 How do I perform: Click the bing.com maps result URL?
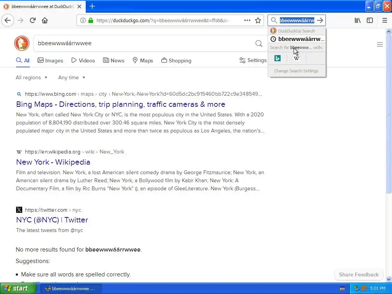pyautogui.click(x=143, y=94)
